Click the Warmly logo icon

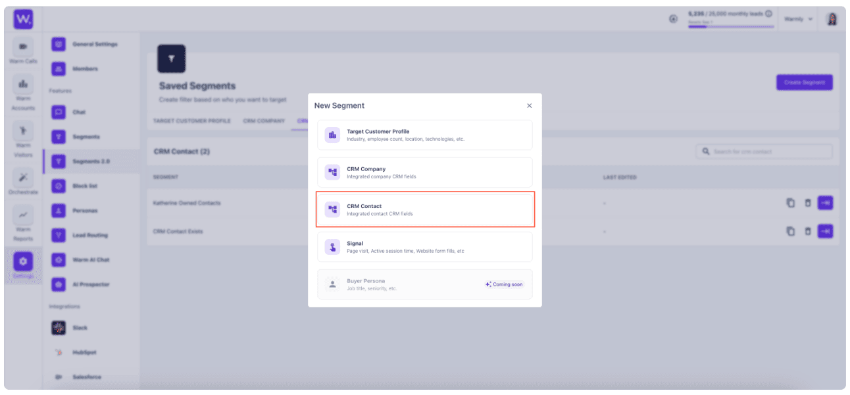click(x=23, y=19)
